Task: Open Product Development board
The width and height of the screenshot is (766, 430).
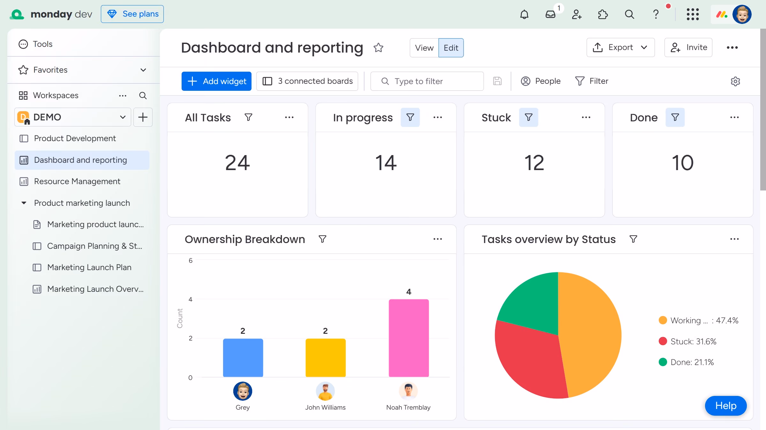Action: (82, 139)
